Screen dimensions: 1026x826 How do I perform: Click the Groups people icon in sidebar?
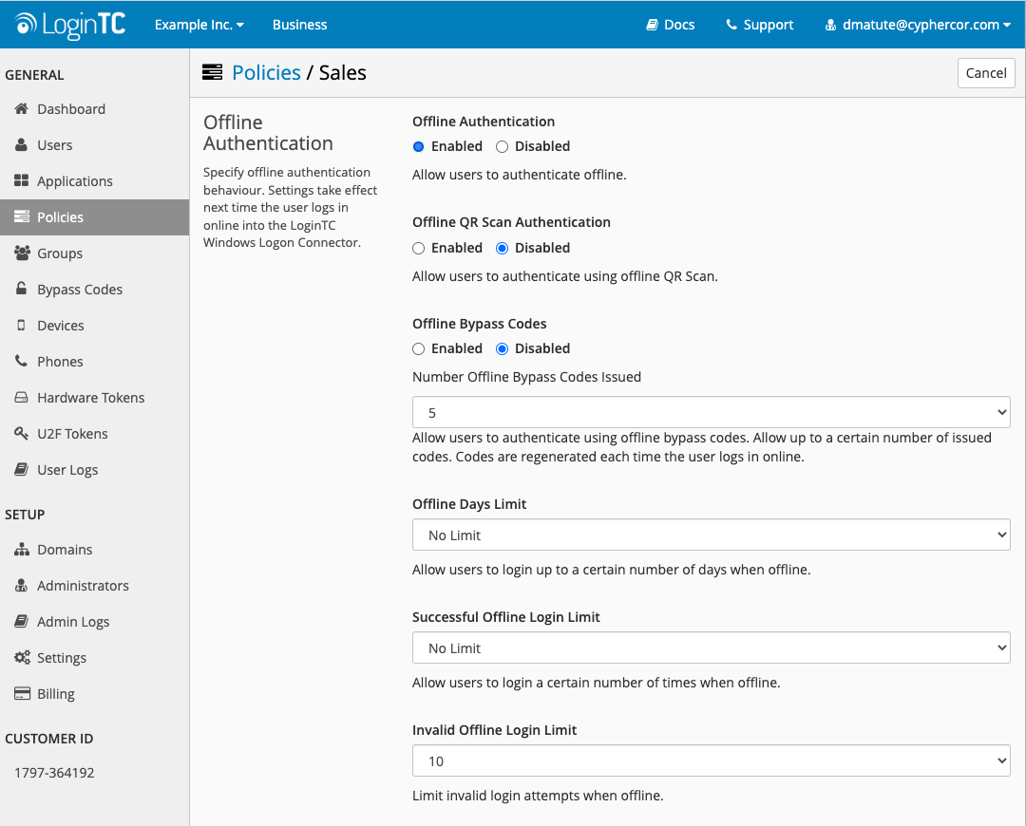(21, 253)
